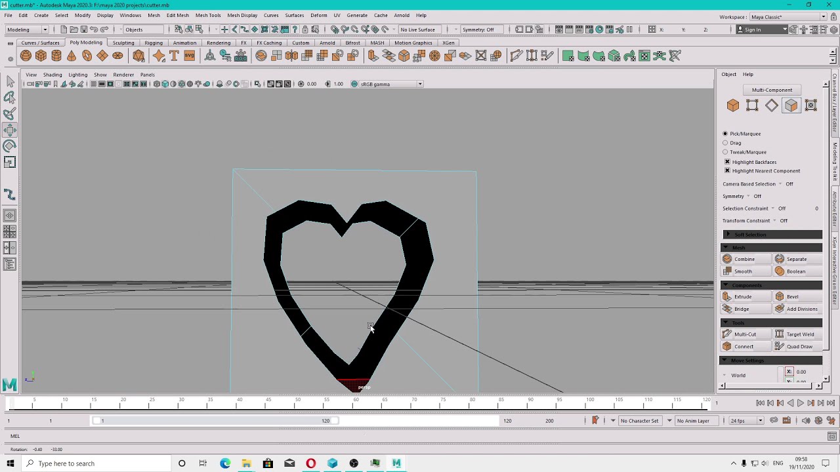The width and height of the screenshot is (840, 472).
Task: Toggle Highlight Backfaces checkbox
Action: tap(727, 162)
